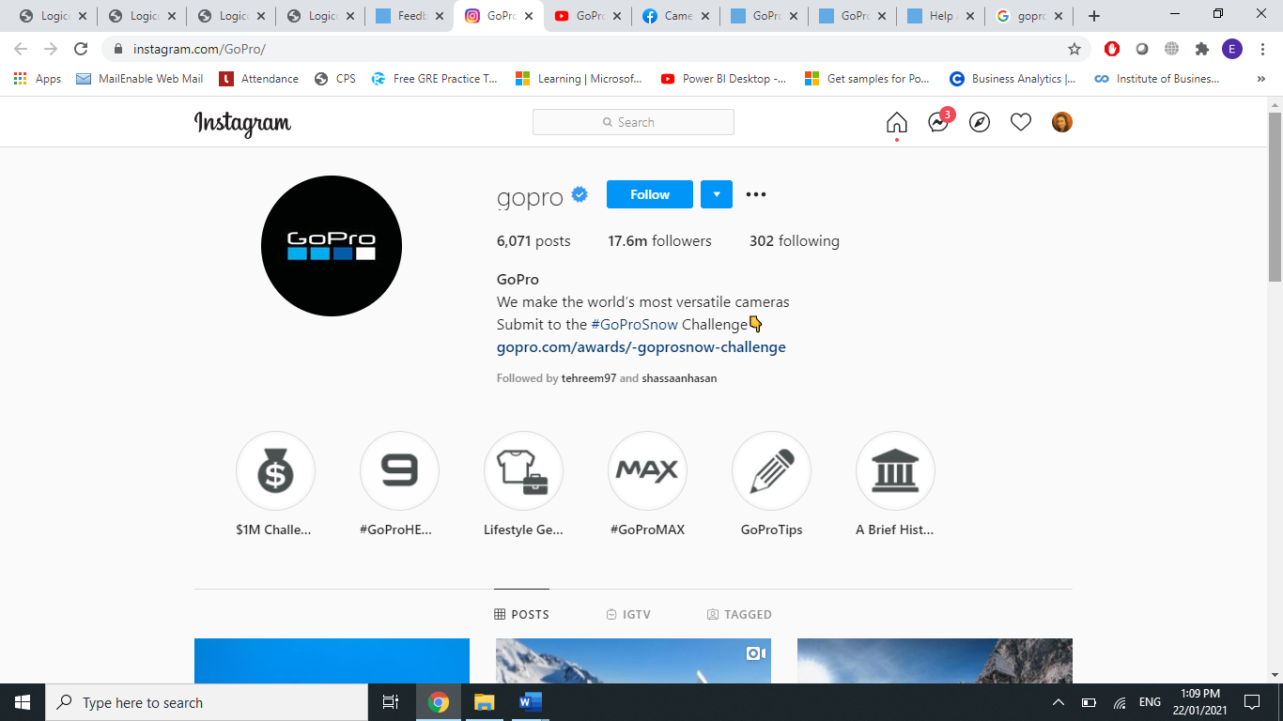Open the three-dot profile options menu
Image resolution: width=1283 pixels, height=721 pixels.
tap(756, 194)
